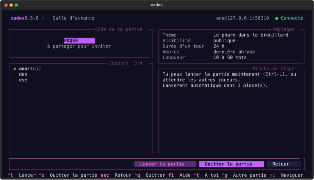Click the Lancement automatique dans 1 place(s) line
Image resolution: width=314 pixels, height=180 pixels.
tap(215, 86)
